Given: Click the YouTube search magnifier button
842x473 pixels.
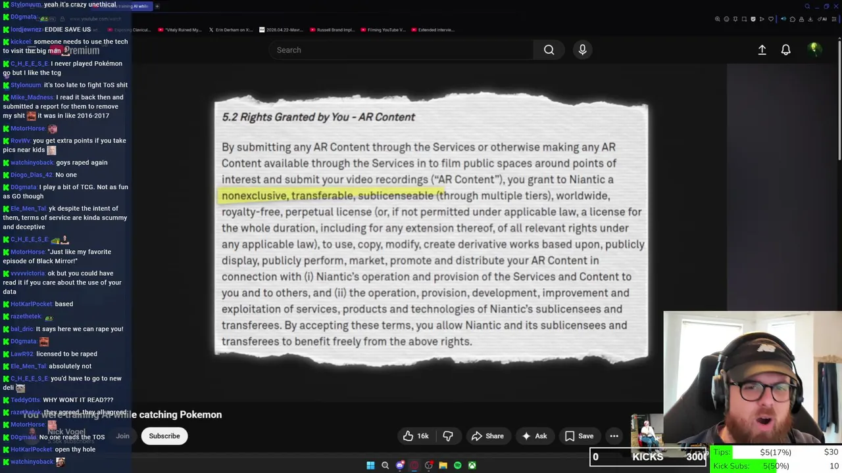Looking at the screenshot, I should point(549,50).
